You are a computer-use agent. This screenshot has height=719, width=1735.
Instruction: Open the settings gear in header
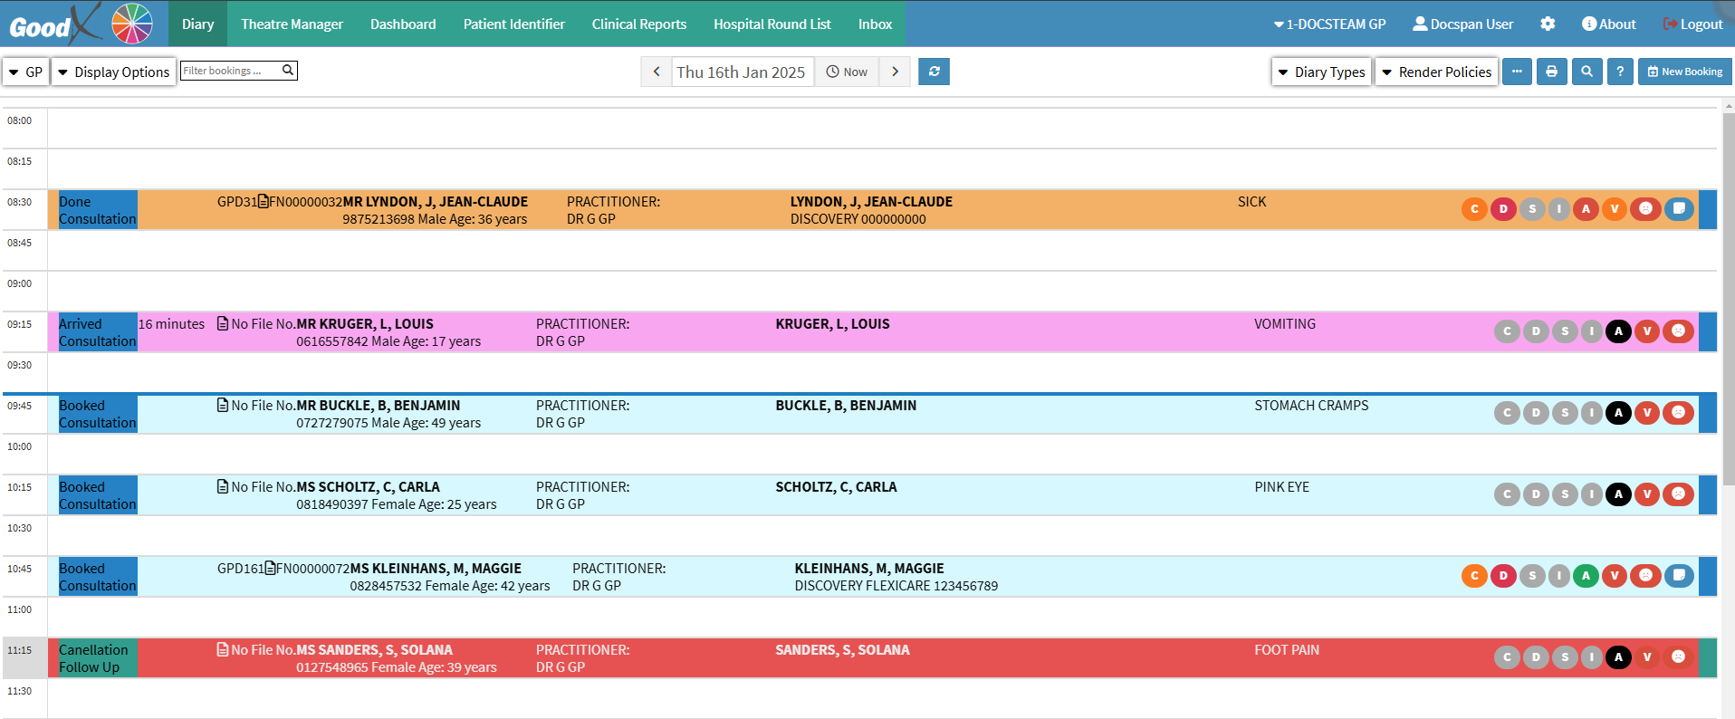tap(1548, 24)
